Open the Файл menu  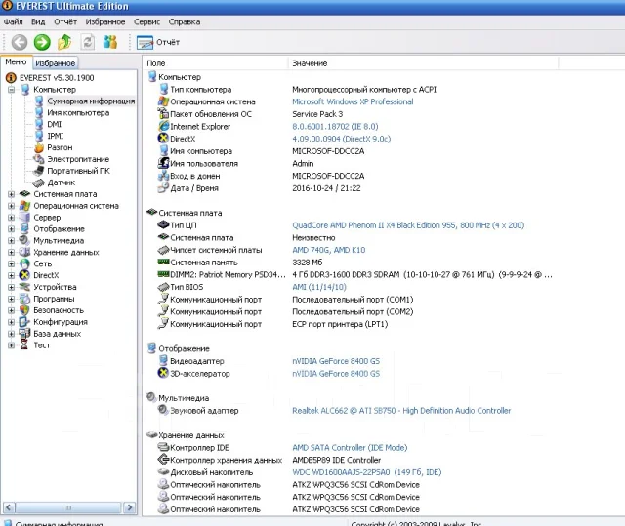click(13, 21)
